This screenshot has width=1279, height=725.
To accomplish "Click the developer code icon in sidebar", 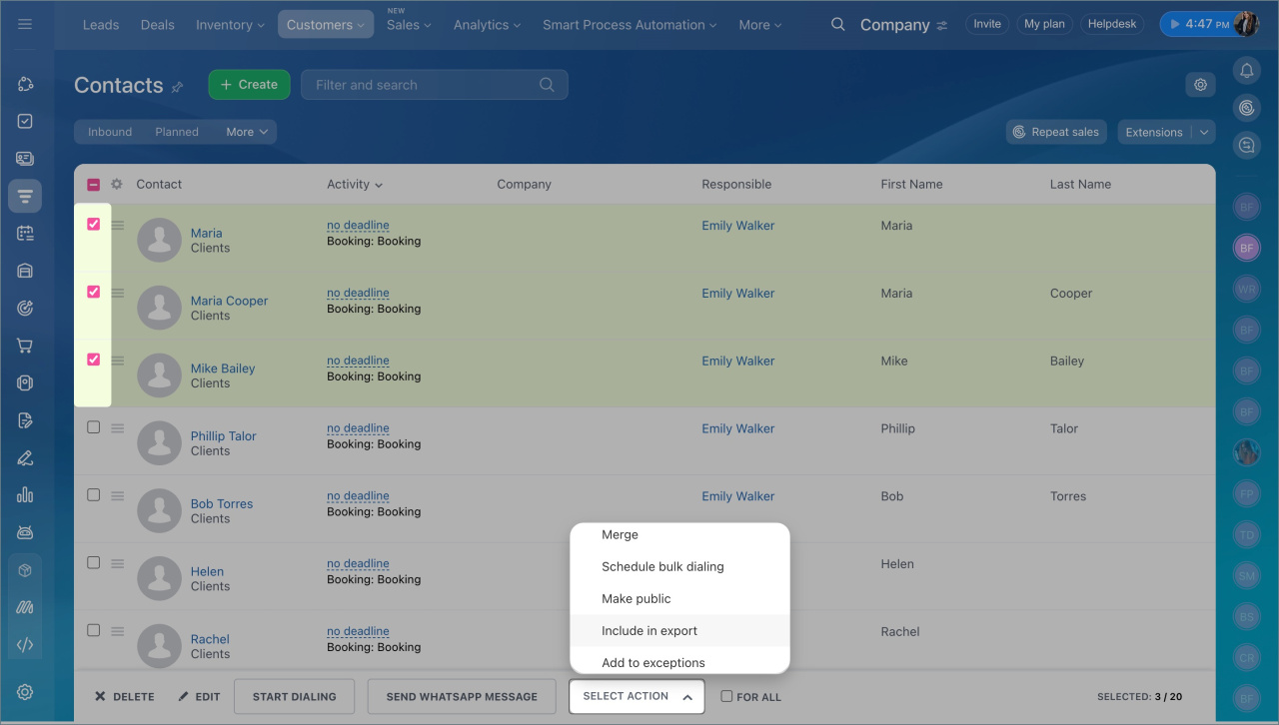I will 25,644.
